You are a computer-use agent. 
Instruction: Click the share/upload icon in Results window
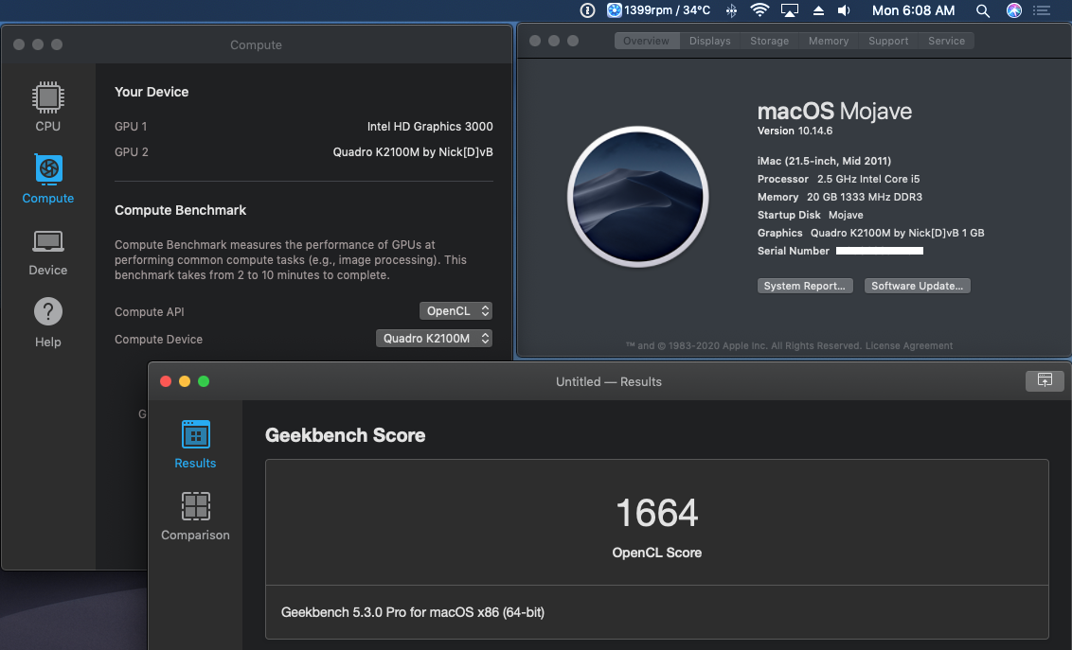coord(1044,380)
